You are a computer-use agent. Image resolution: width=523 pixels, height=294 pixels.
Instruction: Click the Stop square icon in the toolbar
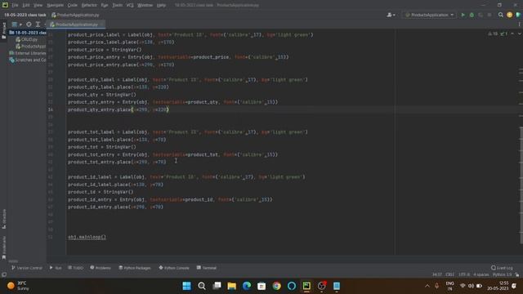(489, 15)
